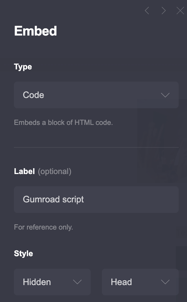187x302 pixels.
Task: Select the Code text in Type box
Action: 33,95
